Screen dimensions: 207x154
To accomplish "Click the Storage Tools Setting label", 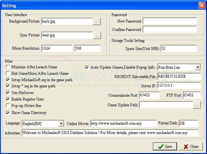I will [x=128, y=40].
